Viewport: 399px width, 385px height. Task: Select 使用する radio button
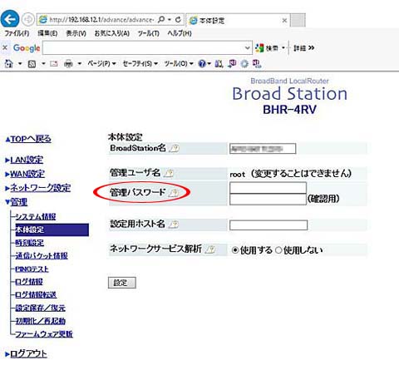[x=235, y=250]
